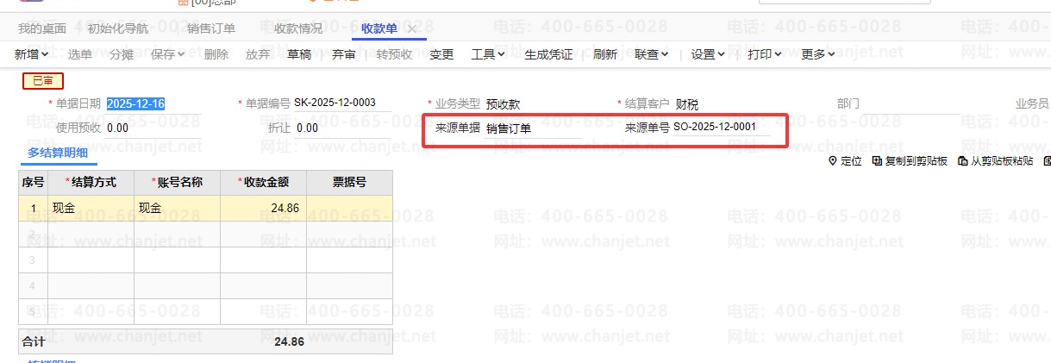
Task: Select the 多结算明细 section tab
Action: [x=59, y=153]
